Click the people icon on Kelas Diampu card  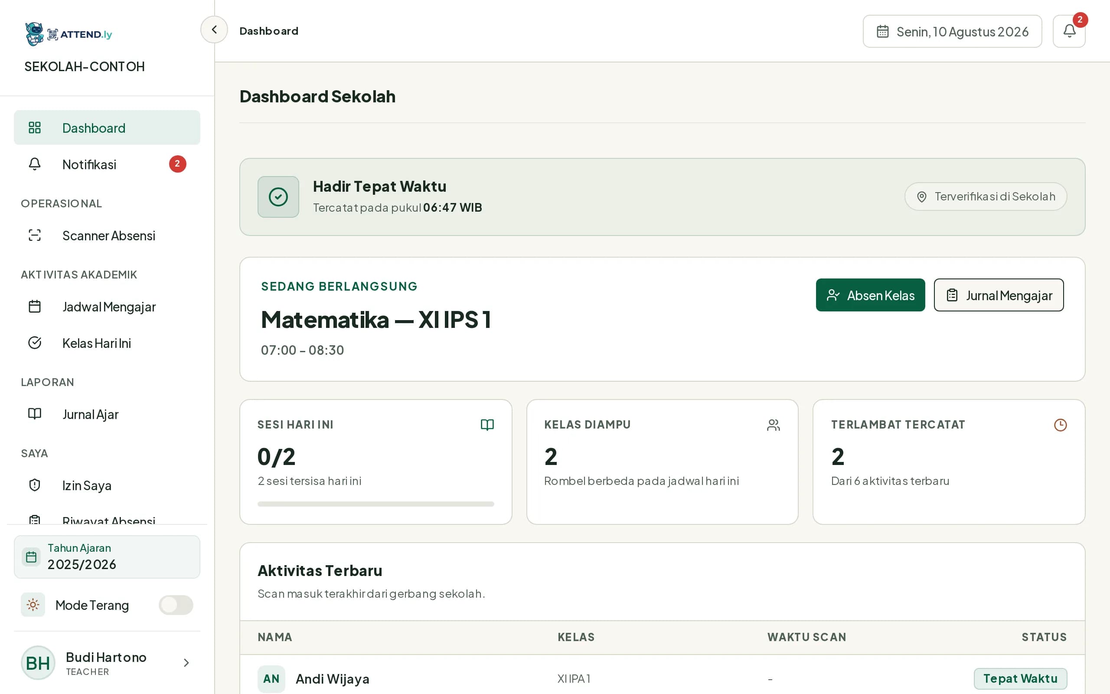(x=774, y=425)
